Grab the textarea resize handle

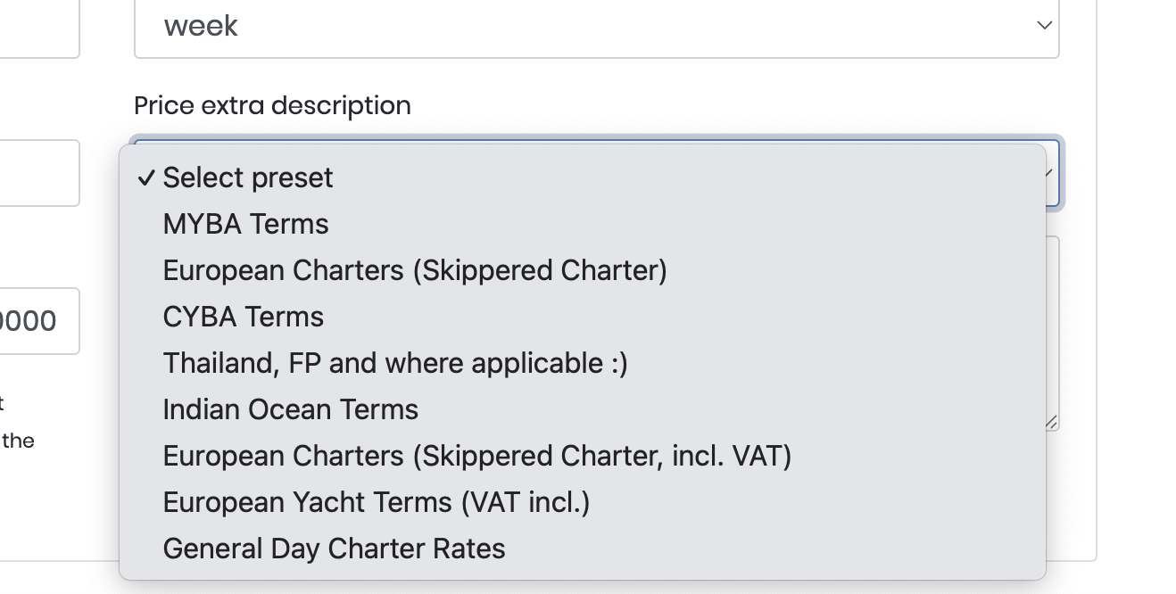pos(1053,424)
